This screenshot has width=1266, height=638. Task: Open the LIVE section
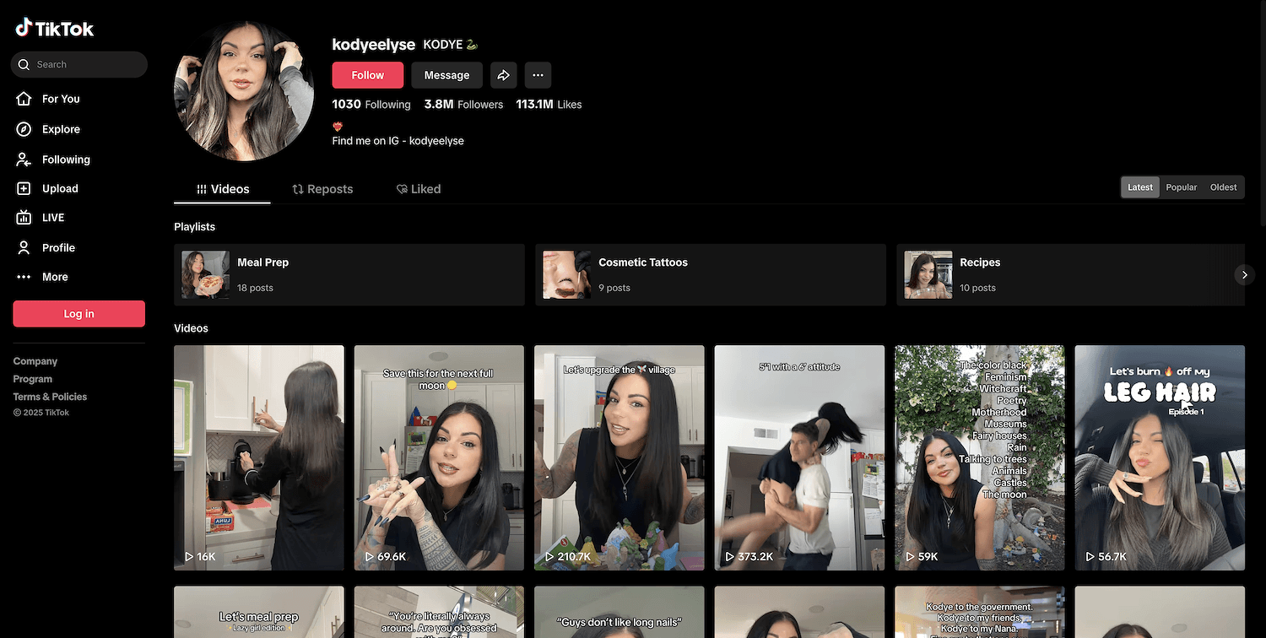tap(52, 218)
